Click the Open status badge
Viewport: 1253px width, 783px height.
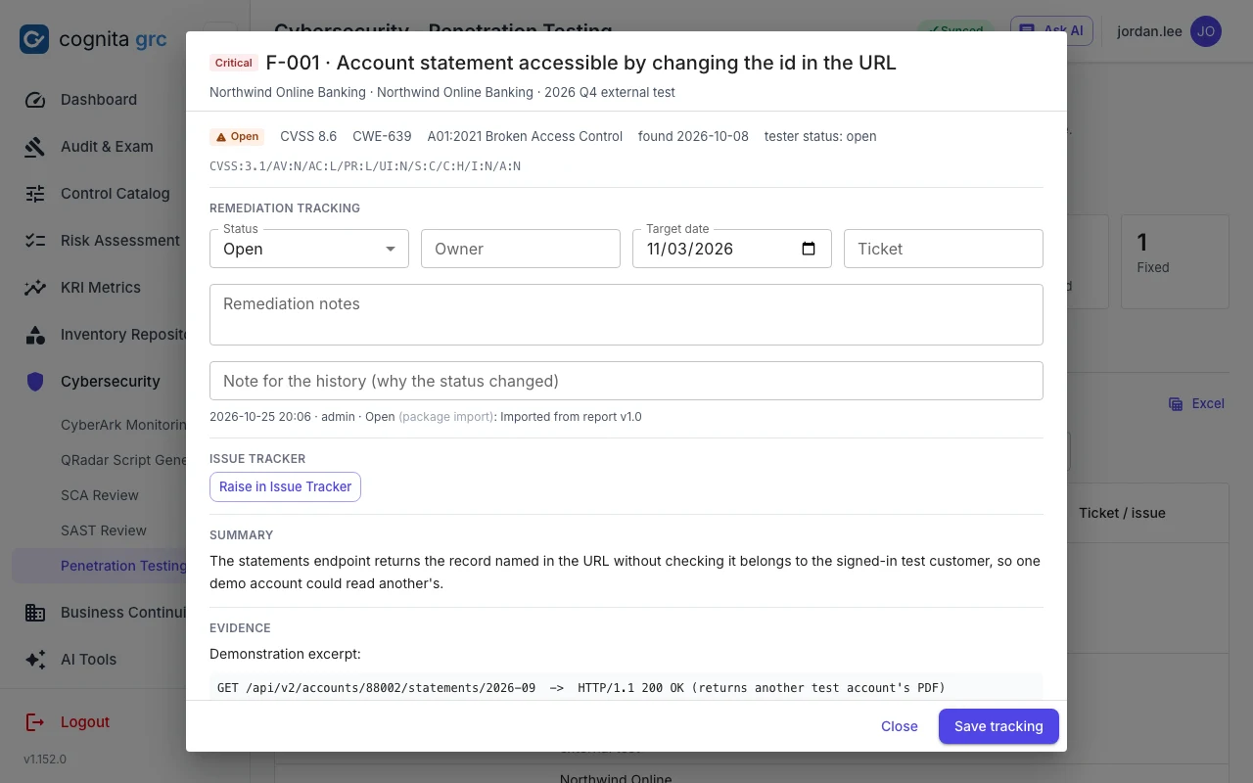tap(237, 137)
